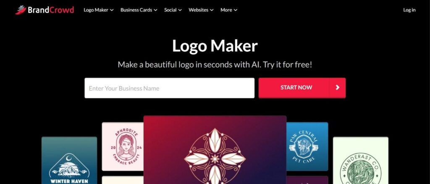The width and height of the screenshot is (430, 184).
Task: Click the Log in link
Action: (x=409, y=10)
